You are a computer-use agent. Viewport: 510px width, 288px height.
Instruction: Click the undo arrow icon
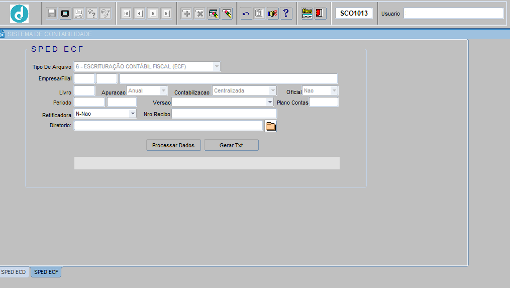point(246,14)
